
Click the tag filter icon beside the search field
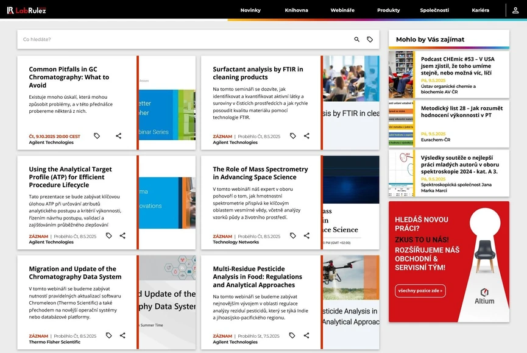click(x=370, y=38)
